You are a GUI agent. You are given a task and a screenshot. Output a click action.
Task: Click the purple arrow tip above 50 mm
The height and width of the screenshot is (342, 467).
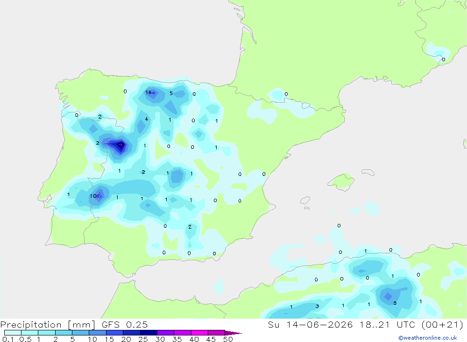click(x=233, y=333)
